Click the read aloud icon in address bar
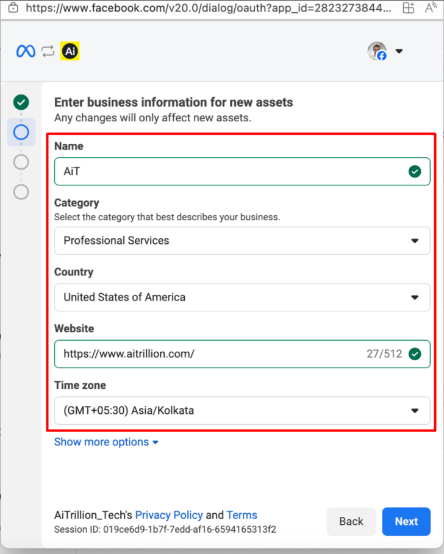The image size is (444, 554). click(432, 9)
